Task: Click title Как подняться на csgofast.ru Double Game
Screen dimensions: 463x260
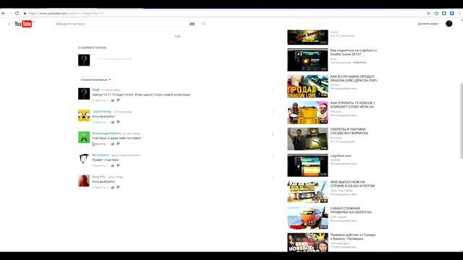Action: 354,52
